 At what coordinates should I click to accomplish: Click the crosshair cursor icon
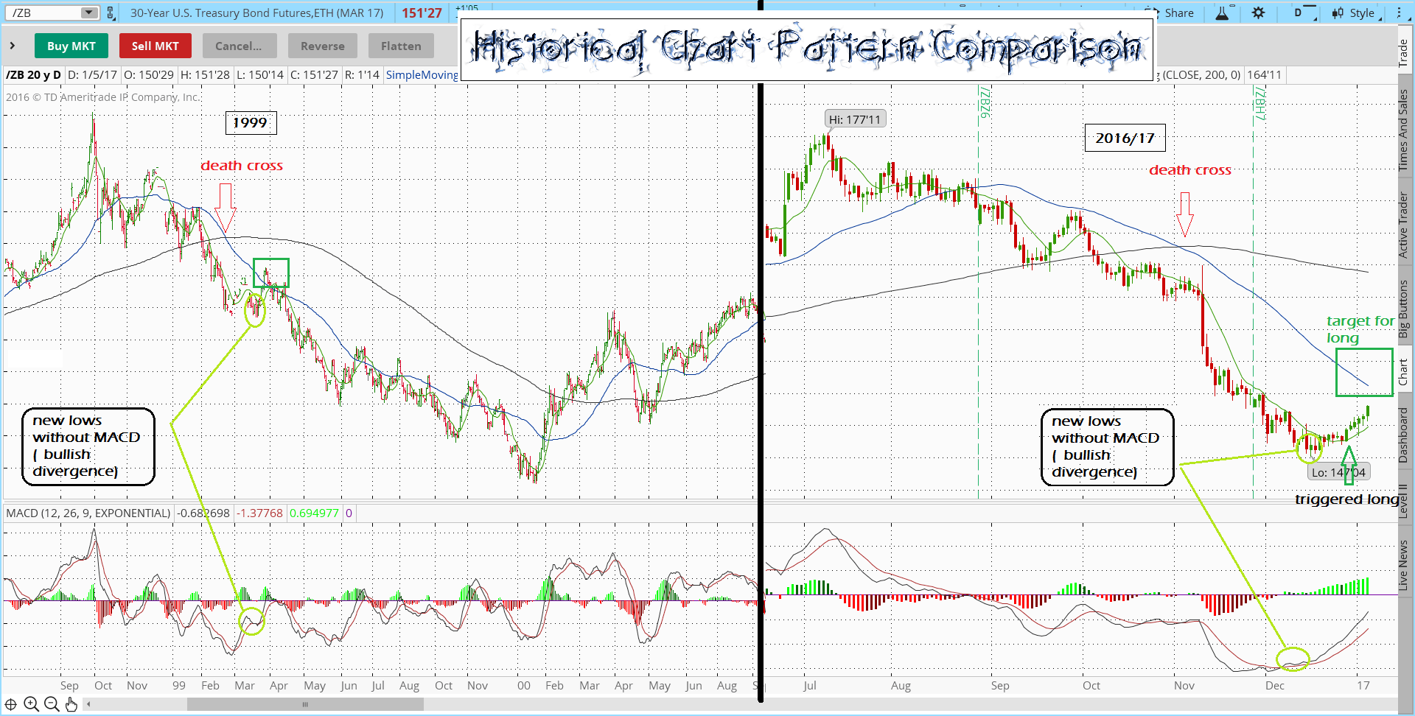[x=10, y=705]
